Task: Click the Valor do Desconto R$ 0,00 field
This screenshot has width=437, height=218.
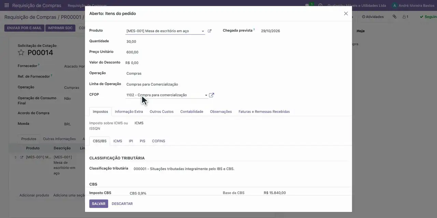Action: click(132, 63)
